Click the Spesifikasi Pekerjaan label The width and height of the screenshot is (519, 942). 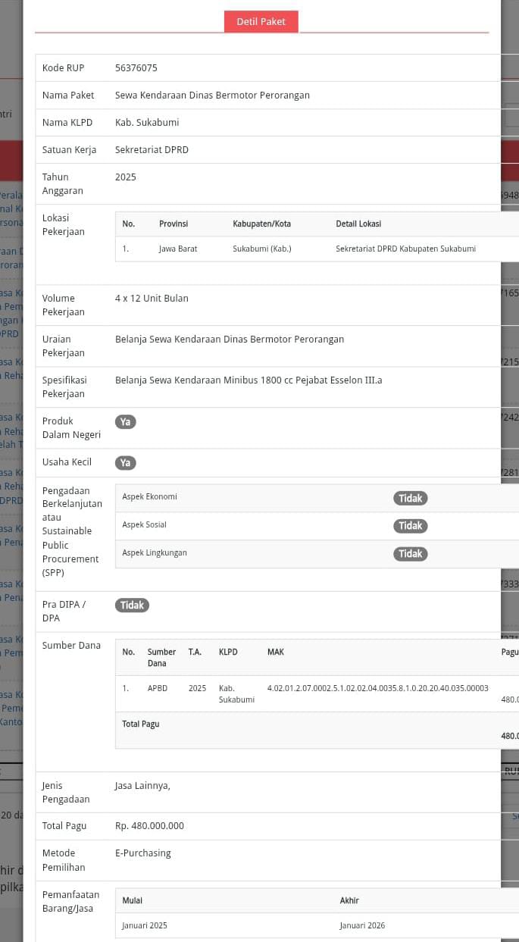tap(64, 387)
